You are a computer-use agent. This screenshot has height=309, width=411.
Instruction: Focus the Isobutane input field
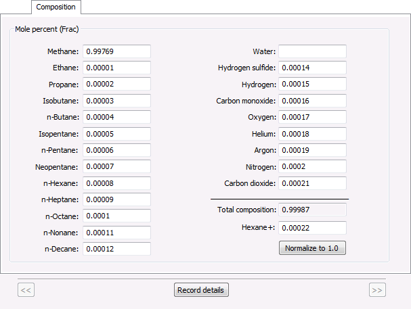[x=117, y=101]
